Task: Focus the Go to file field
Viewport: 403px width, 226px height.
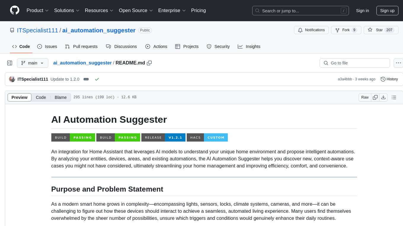Action: pyautogui.click(x=355, y=63)
